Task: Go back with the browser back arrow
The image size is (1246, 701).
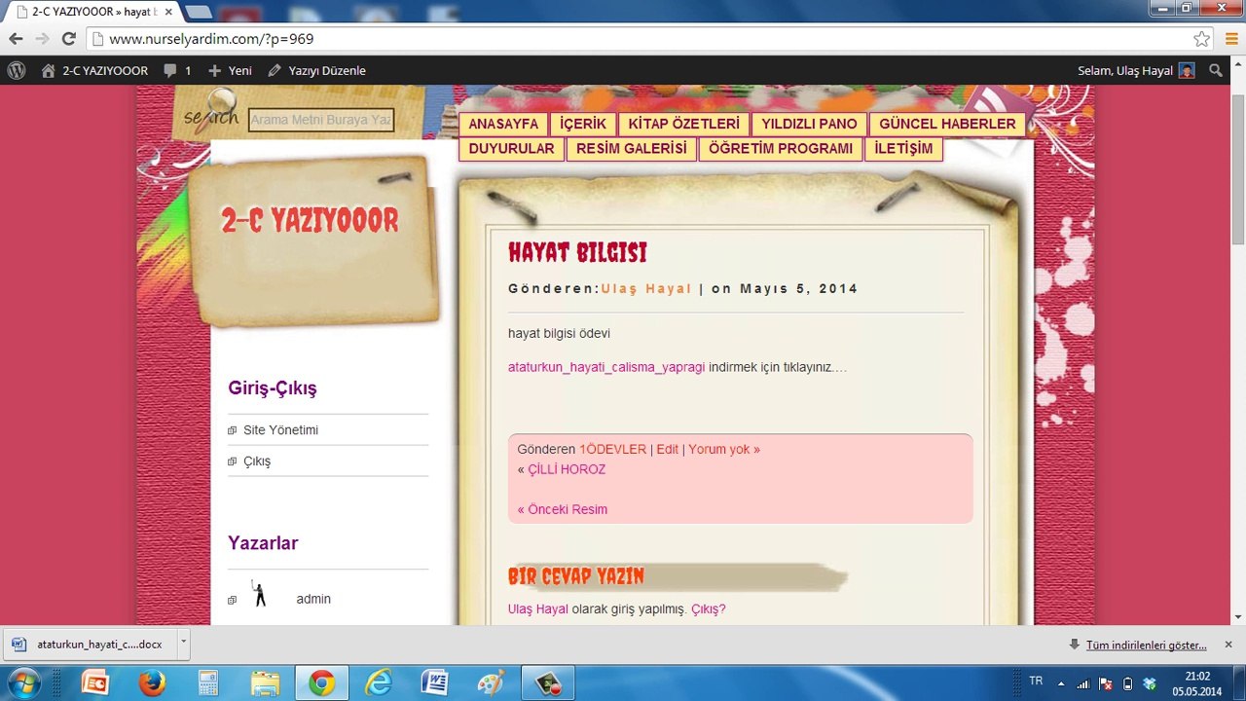Action: [x=16, y=39]
